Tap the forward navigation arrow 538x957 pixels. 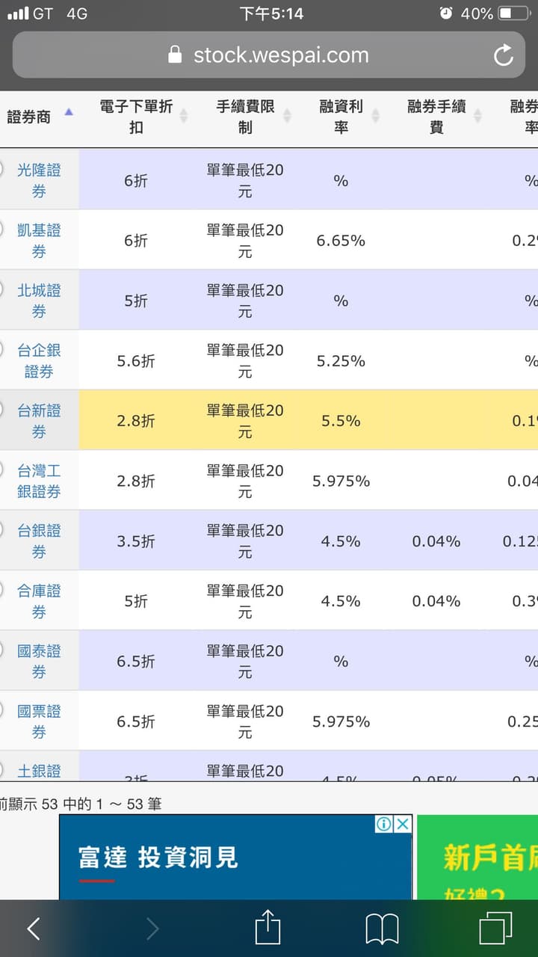pos(152,927)
